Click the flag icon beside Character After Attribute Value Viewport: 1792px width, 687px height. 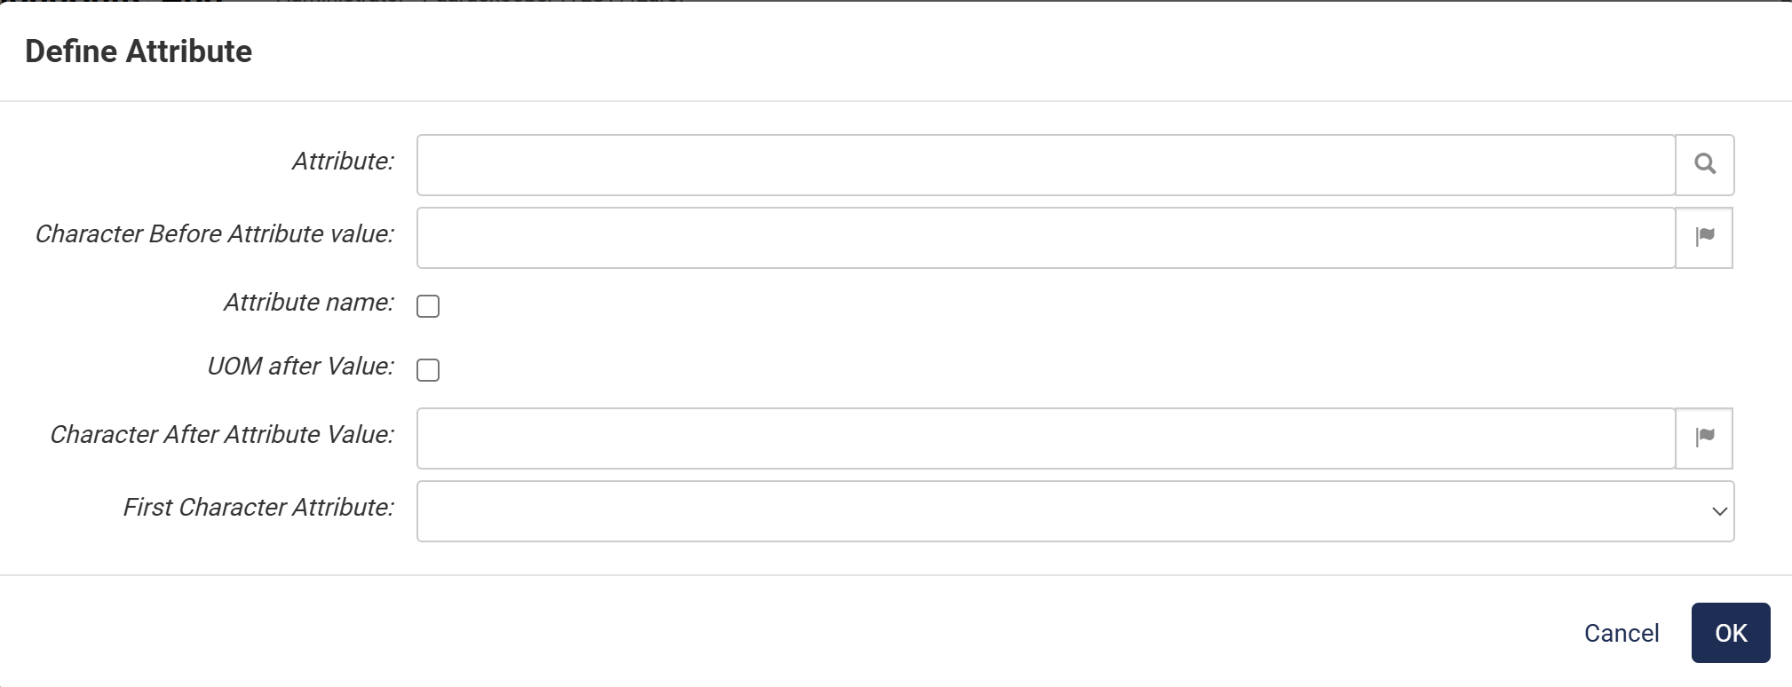(1704, 438)
